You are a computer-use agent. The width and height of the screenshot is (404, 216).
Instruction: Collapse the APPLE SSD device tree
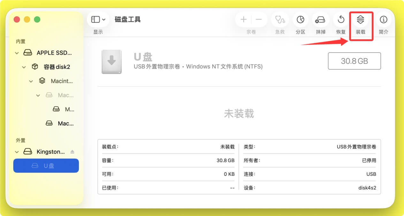click(17, 53)
